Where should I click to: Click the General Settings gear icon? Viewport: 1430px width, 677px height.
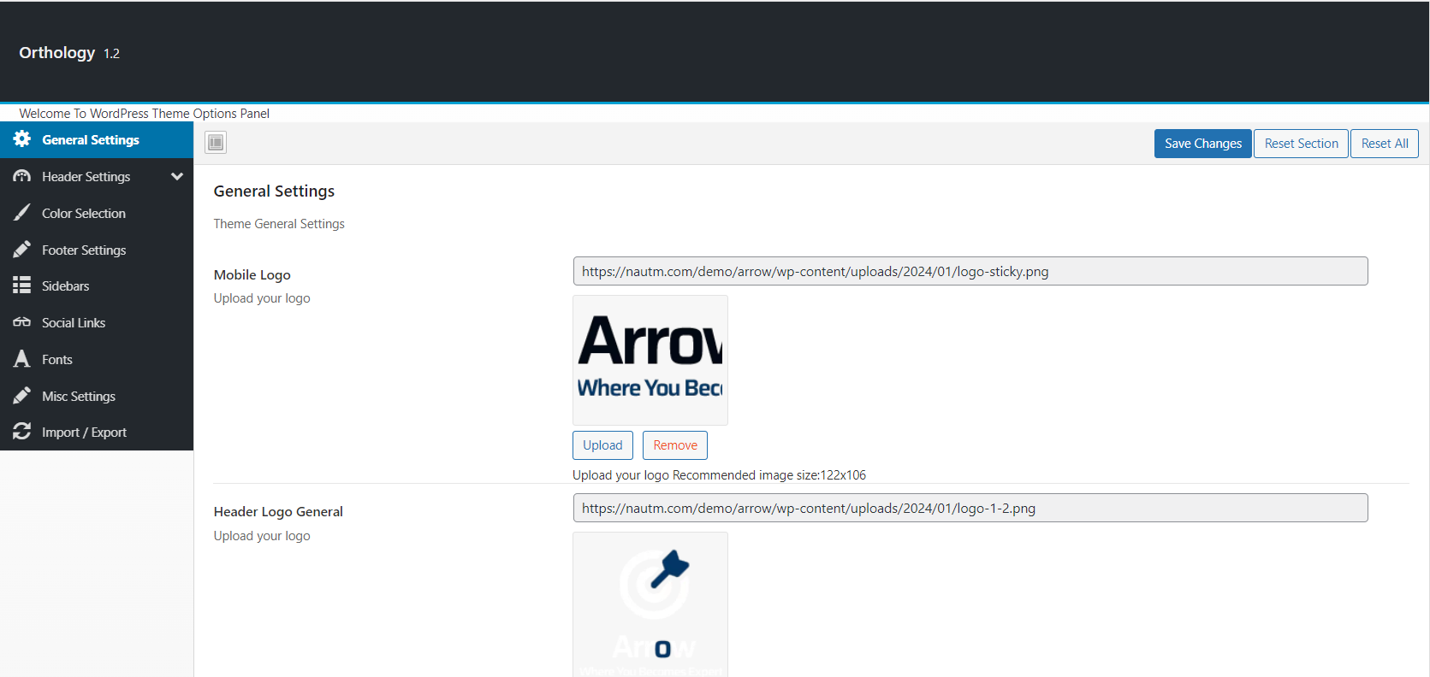click(x=22, y=139)
